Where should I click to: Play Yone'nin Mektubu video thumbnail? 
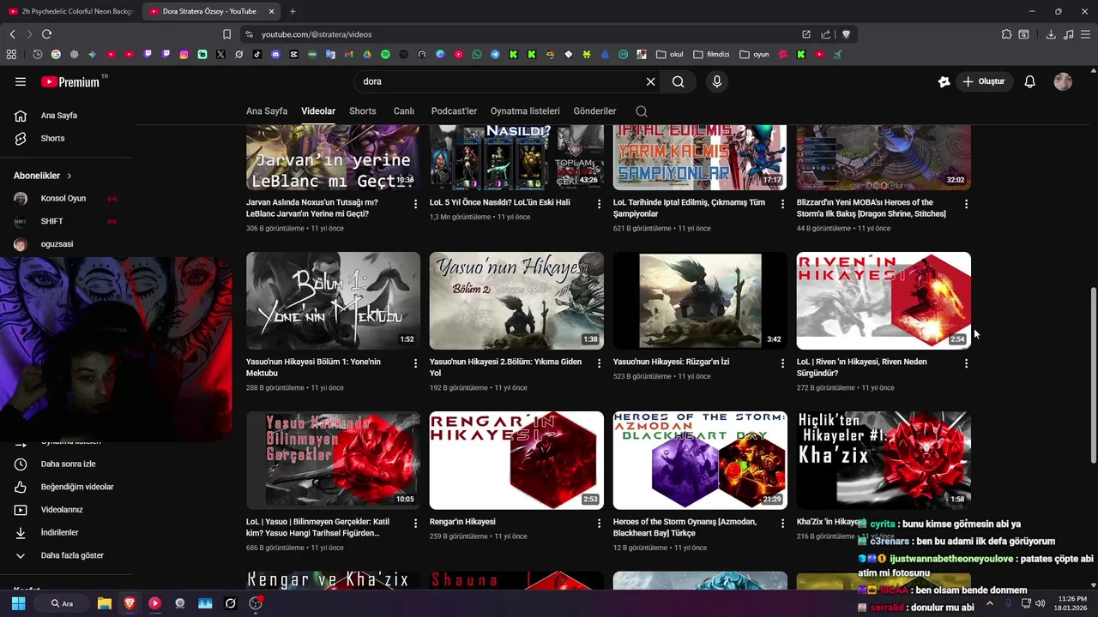(x=333, y=301)
